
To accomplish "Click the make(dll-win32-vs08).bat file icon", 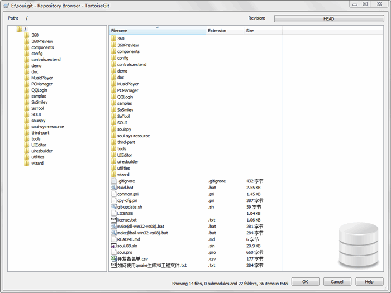I will coord(113,226).
